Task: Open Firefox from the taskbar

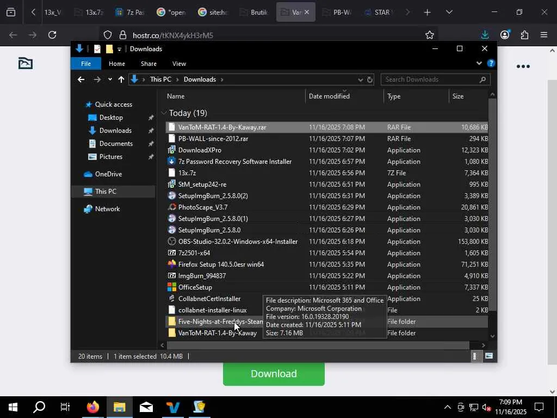Action: click(92, 407)
